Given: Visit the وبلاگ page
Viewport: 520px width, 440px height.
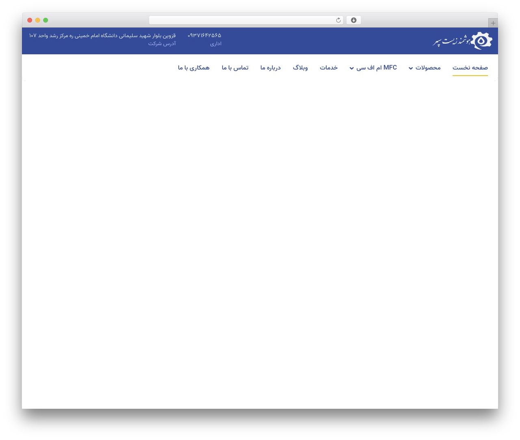Looking at the screenshot, I should [x=300, y=68].
